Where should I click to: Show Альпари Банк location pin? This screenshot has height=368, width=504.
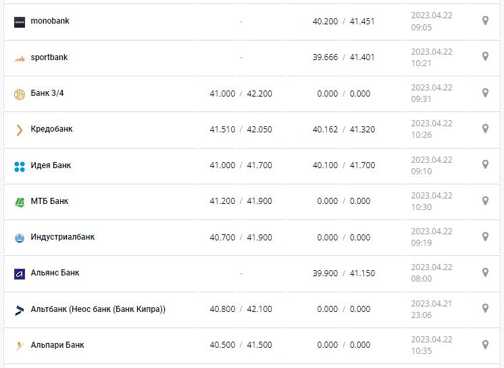(x=485, y=344)
